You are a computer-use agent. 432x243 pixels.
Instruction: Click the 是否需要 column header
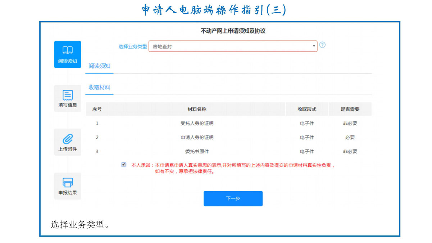(x=350, y=109)
